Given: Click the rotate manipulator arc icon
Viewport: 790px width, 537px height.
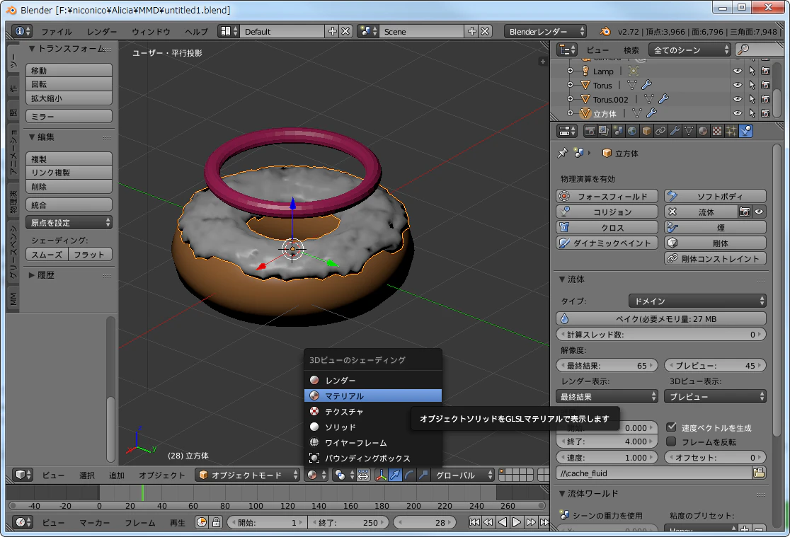Looking at the screenshot, I should coord(409,475).
